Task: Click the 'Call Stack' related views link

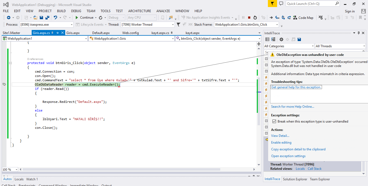Action: [x=314, y=169]
